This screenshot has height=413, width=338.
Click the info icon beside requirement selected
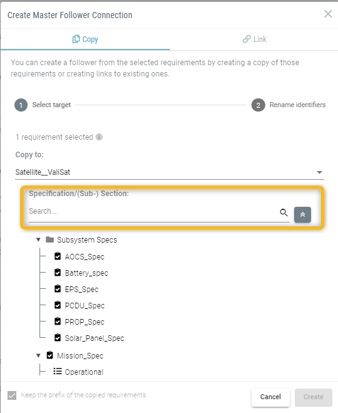coord(99,137)
